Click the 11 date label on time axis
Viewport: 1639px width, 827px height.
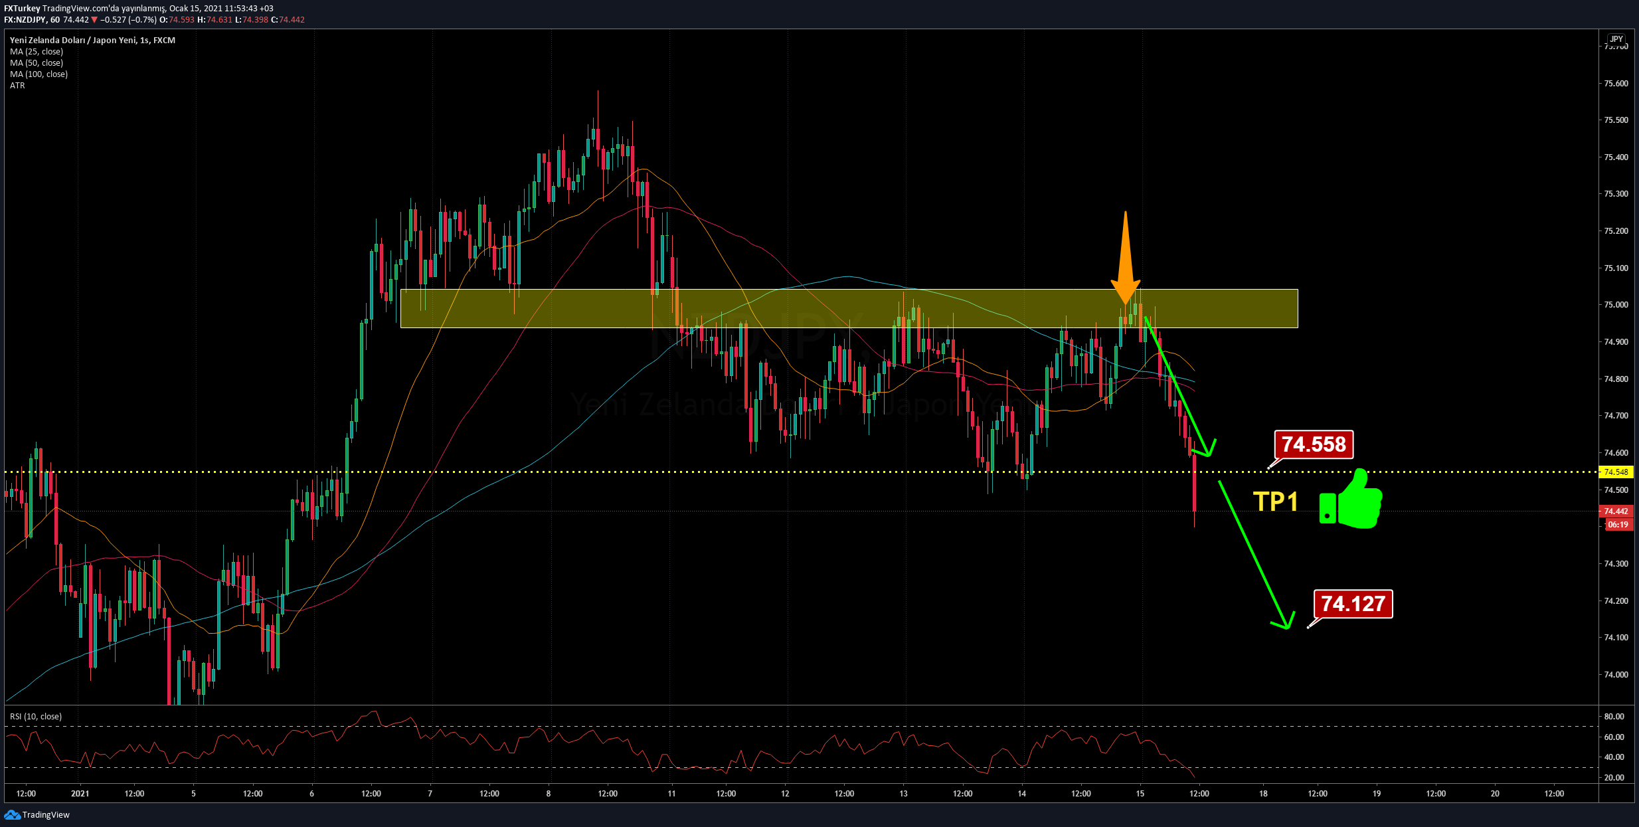[x=671, y=794]
